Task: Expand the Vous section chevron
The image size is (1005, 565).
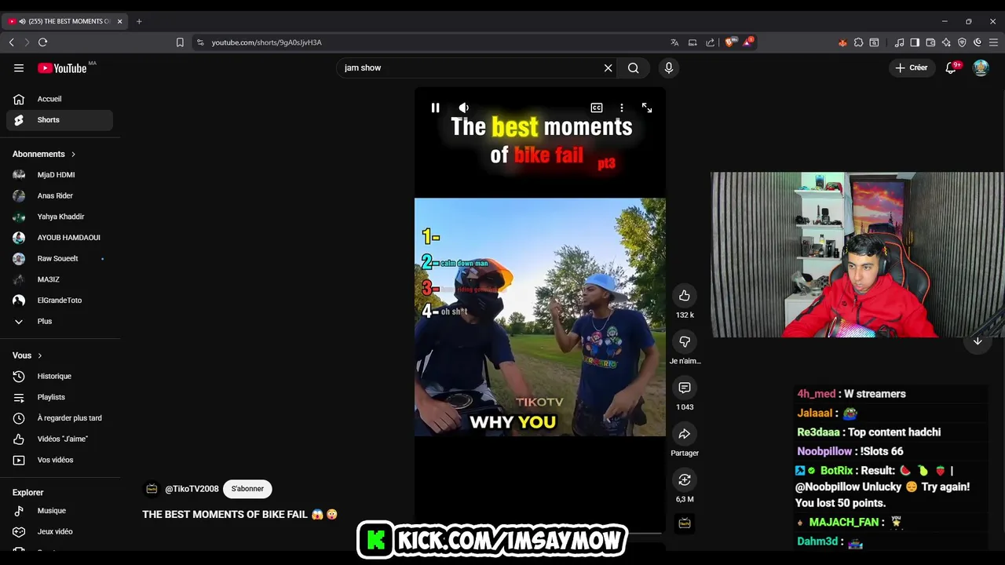Action: click(x=39, y=356)
